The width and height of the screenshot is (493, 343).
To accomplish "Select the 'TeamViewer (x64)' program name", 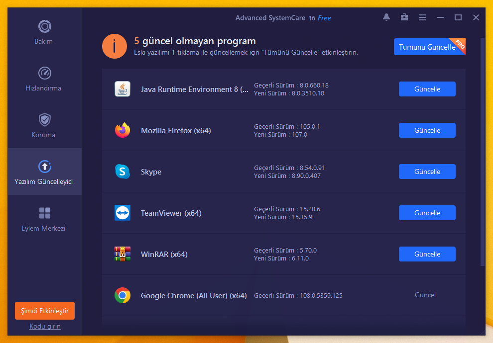I will (x=171, y=213).
